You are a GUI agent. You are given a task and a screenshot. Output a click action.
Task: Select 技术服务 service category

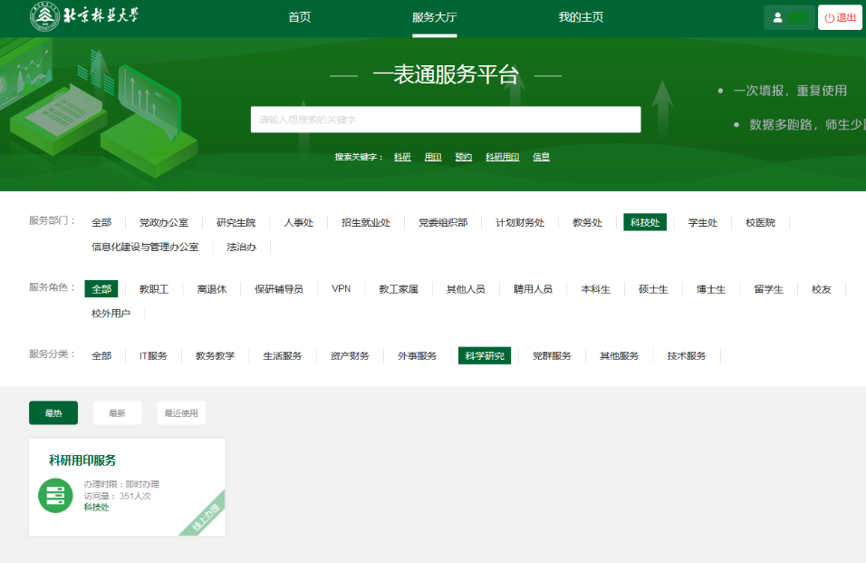coord(687,355)
